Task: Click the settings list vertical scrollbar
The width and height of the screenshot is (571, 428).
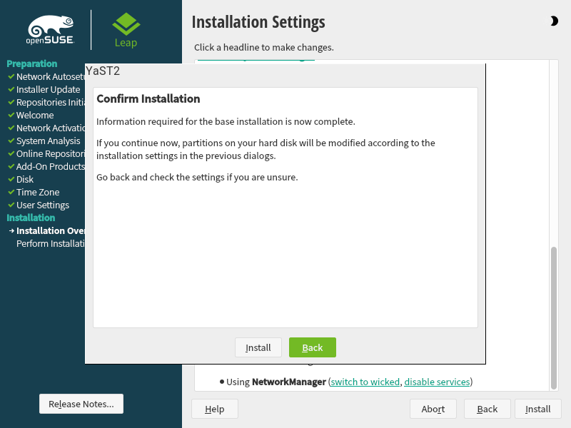Action: [x=553, y=317]
